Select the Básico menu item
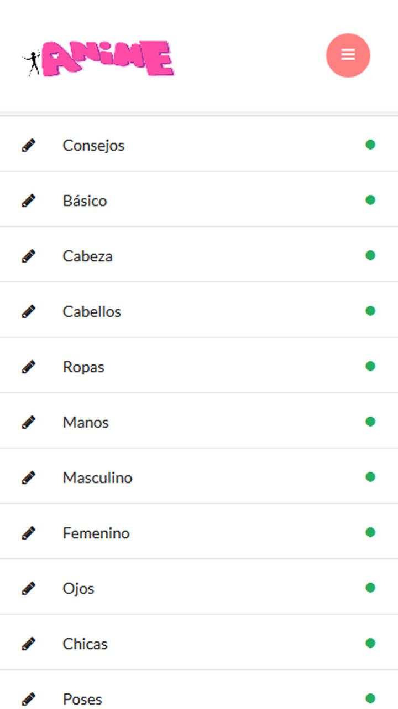398x709 pixels. pos(85,201)
